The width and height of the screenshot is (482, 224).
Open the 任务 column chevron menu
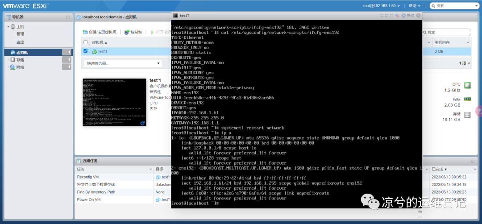point(150,170)
